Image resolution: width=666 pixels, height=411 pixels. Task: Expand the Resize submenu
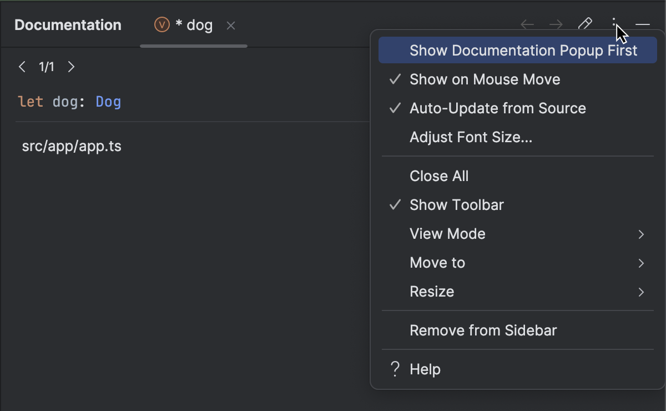tap(432, 292)
